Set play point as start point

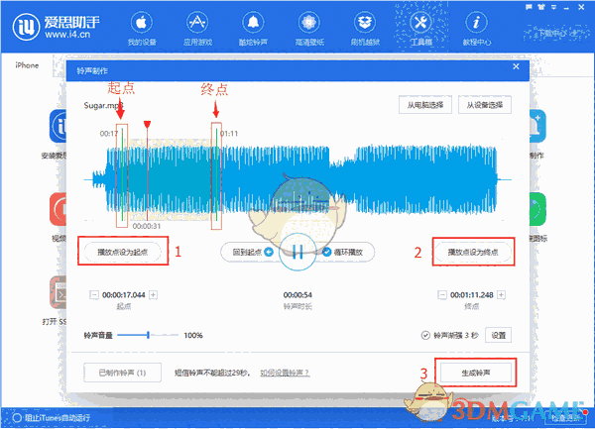pos(123,252)
